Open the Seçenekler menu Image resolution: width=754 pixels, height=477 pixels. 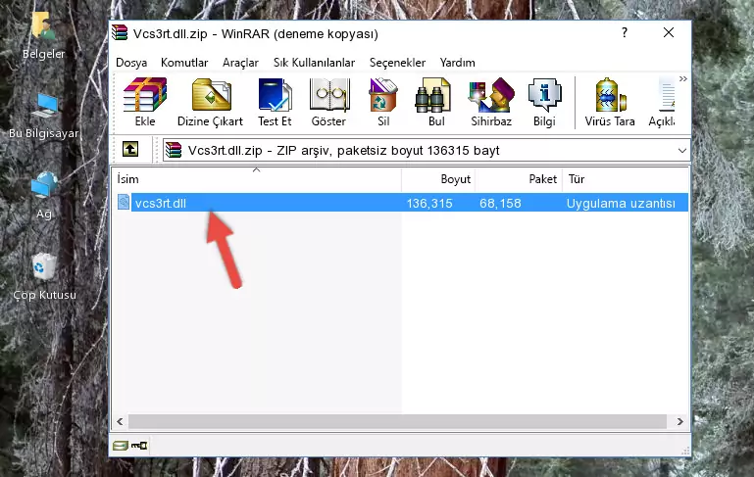coord(397,63)
